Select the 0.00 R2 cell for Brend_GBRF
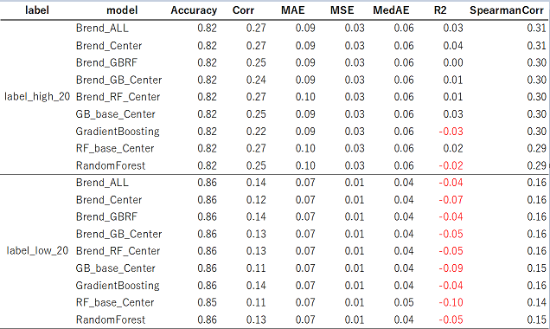 click(453, 62)
